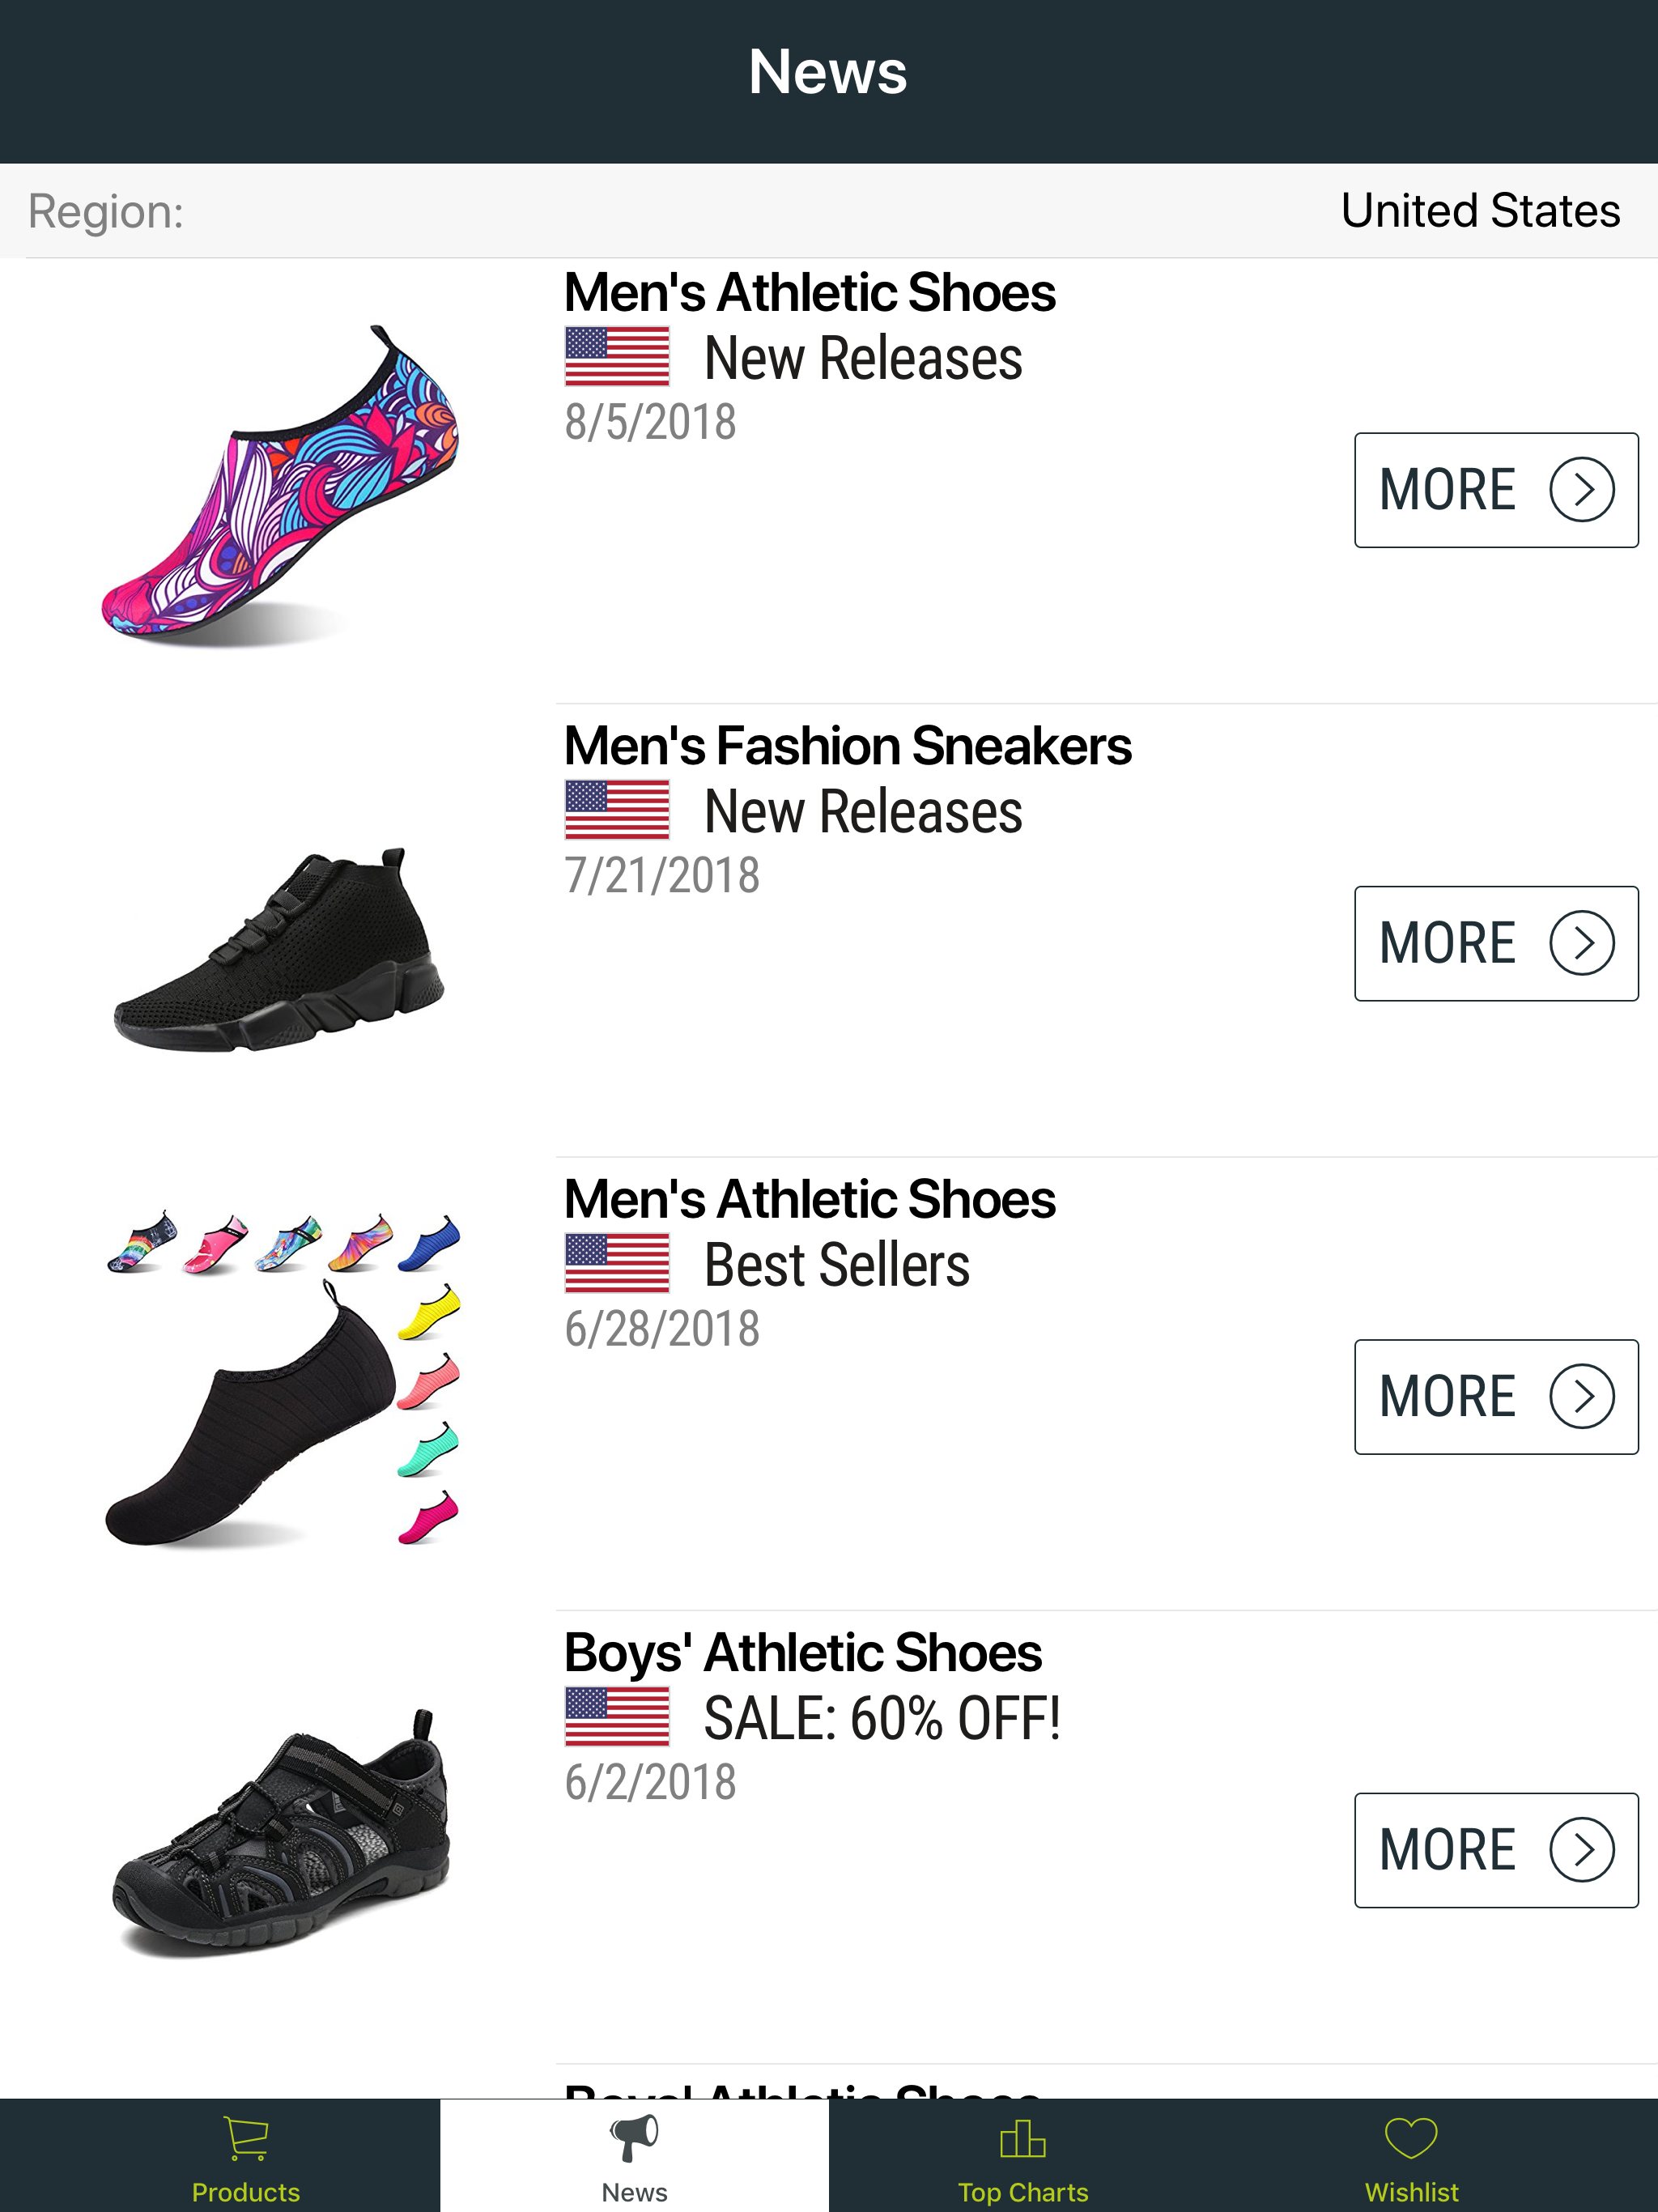Viewport: 1658px width, 2212px height.
Task: Open the Boys' Athletic Shoes sale headline
Action: point(802,1652)
